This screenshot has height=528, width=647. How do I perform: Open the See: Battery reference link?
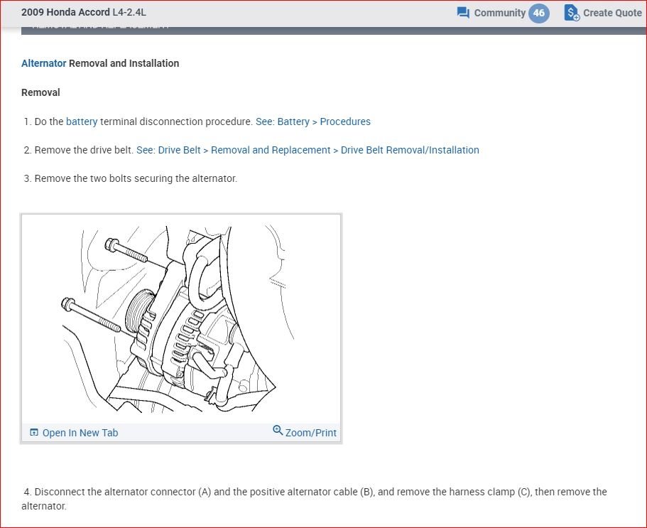pyautogui.click(x=282, y=122)
